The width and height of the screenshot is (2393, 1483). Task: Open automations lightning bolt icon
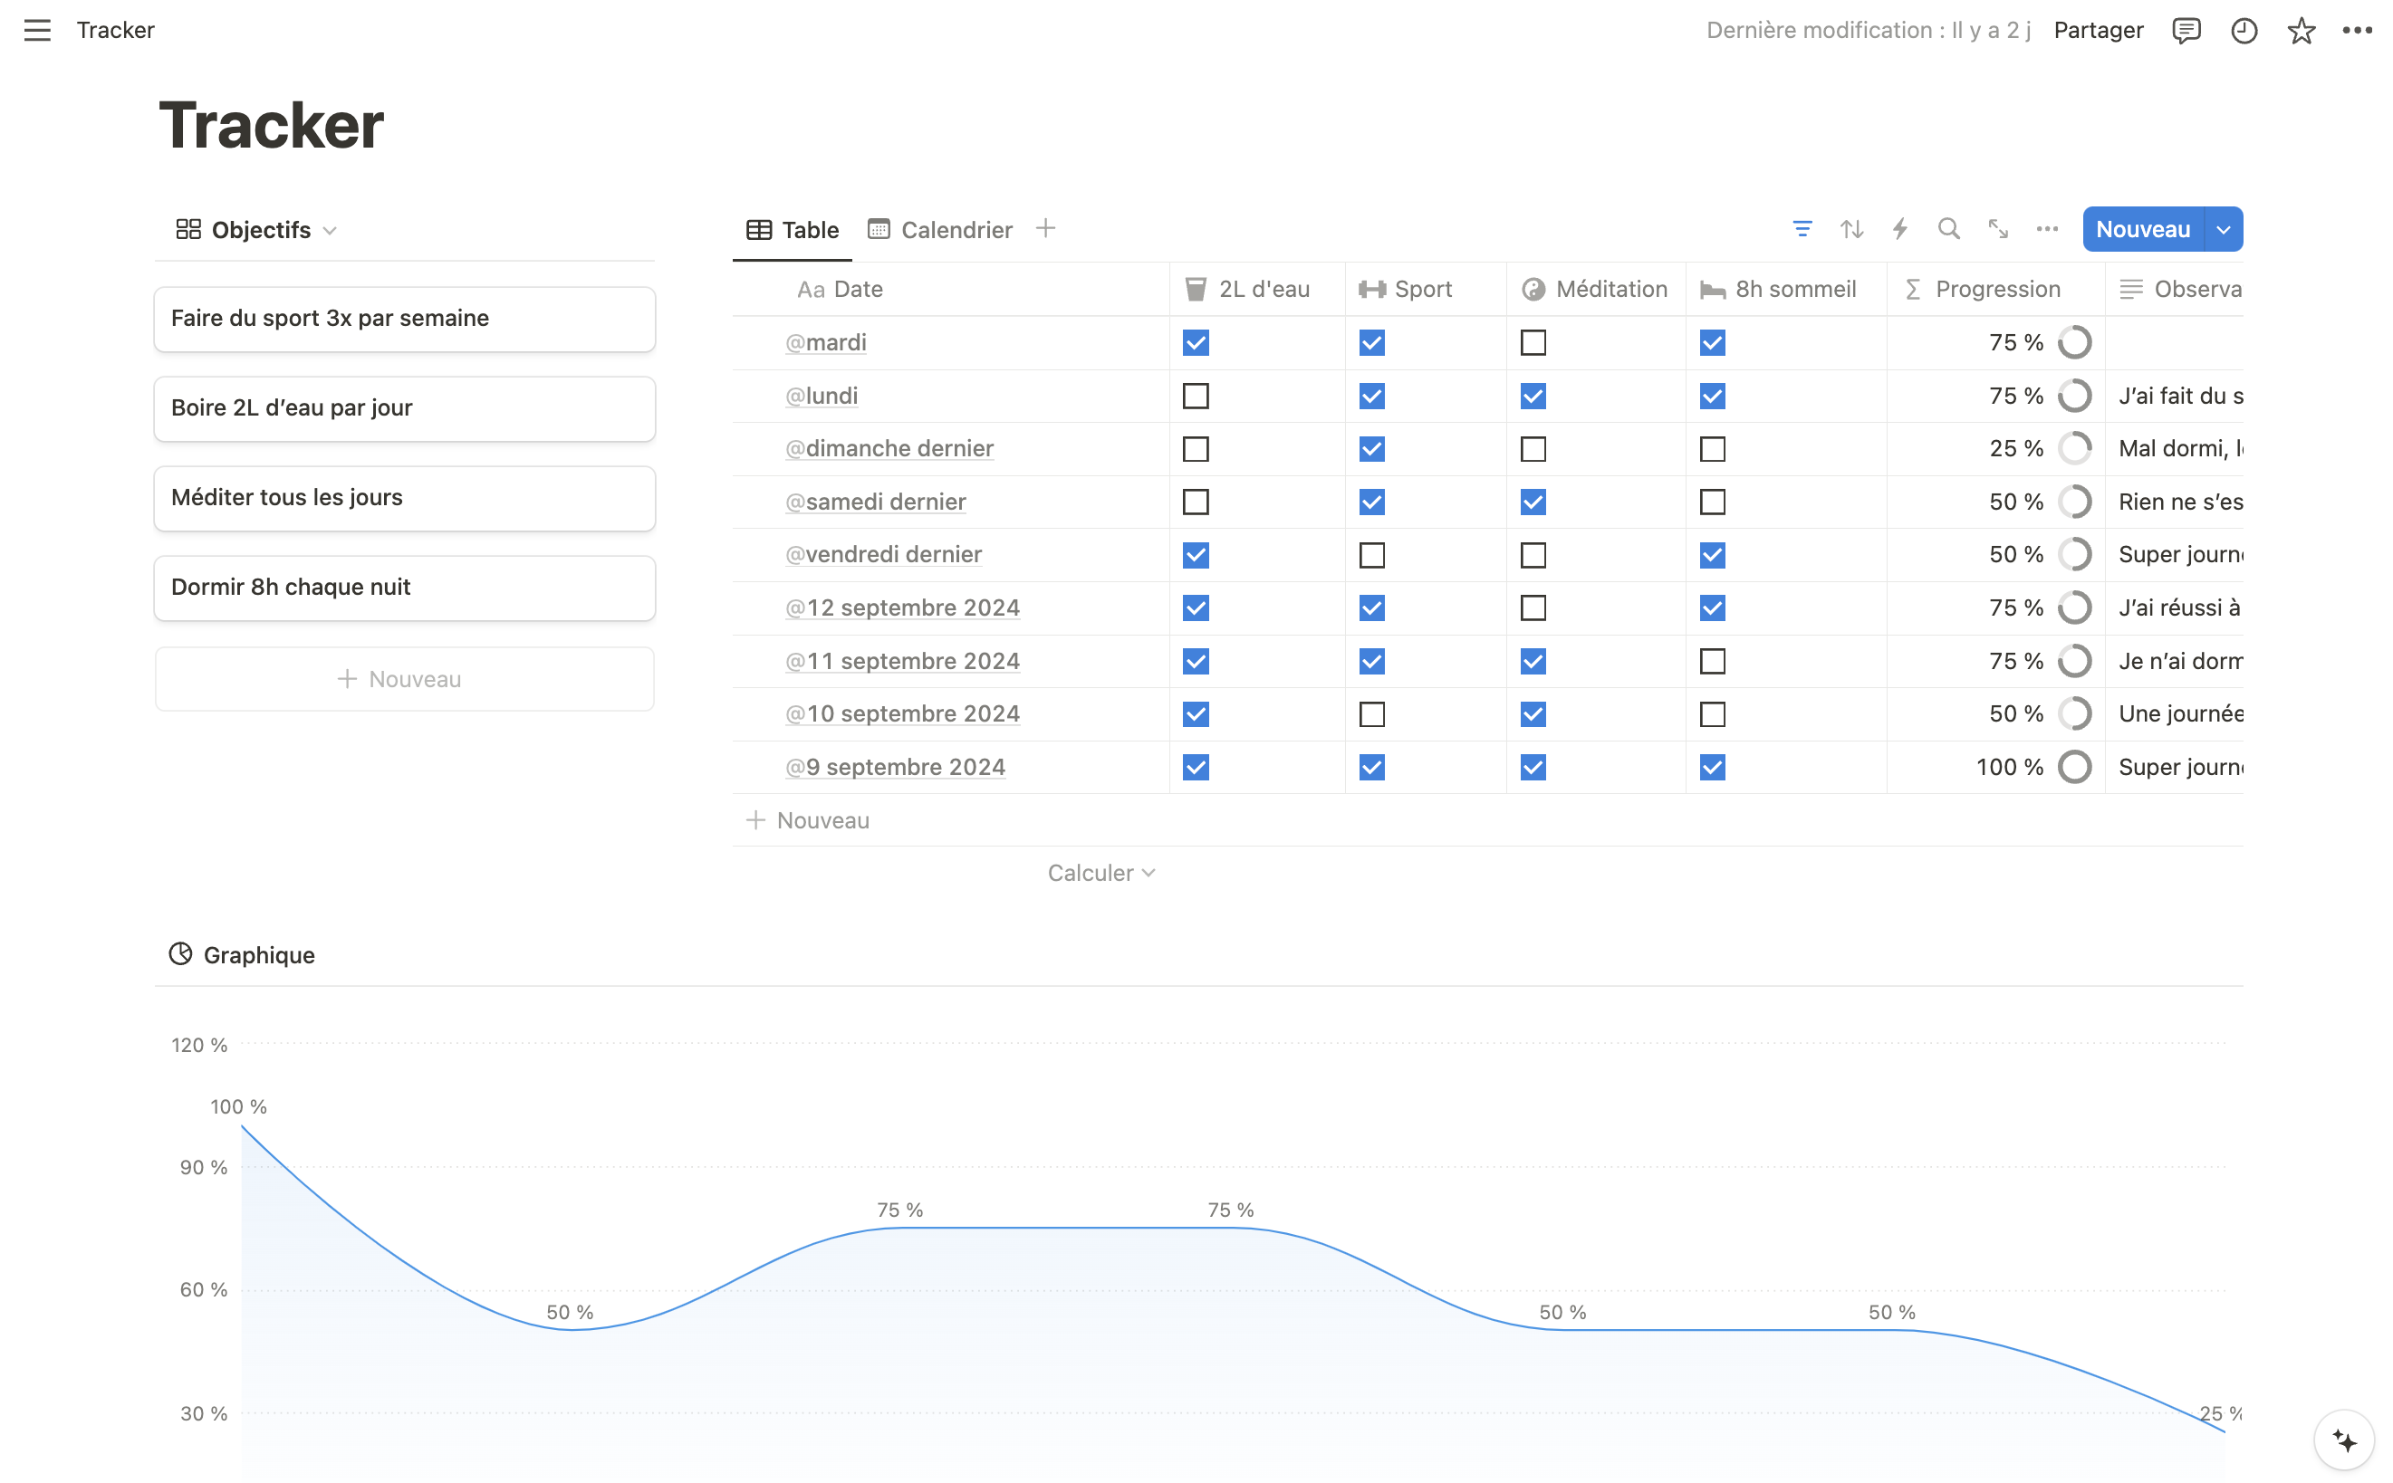[x=1899, y=230]
